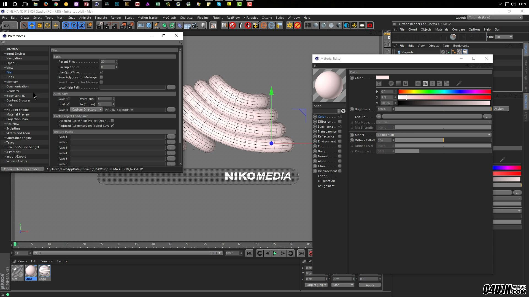Click the Undo arrow in the toolbar
The image size is (529, 297).
coord(6,25)
